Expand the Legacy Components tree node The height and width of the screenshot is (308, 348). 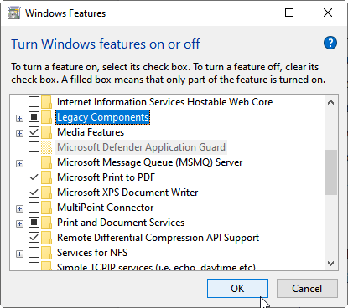19,118
